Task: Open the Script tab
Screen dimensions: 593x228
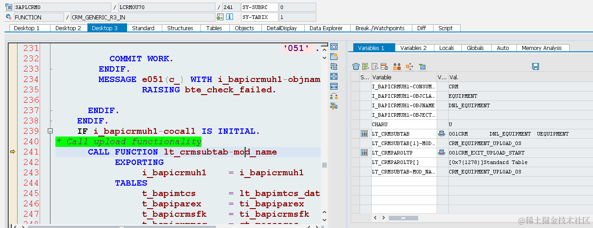Action: (446, 28)
